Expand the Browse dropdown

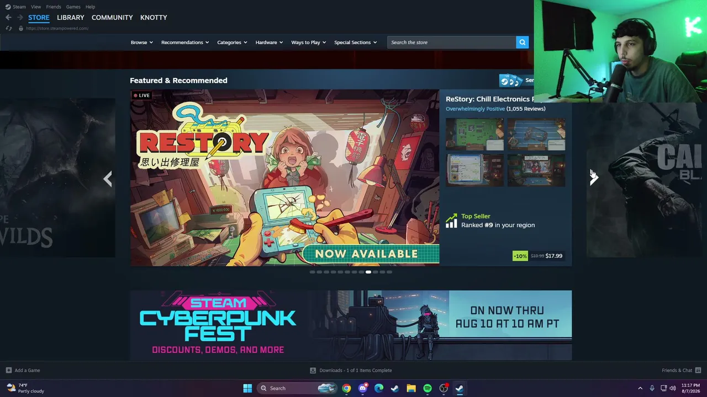click(142, 42)
